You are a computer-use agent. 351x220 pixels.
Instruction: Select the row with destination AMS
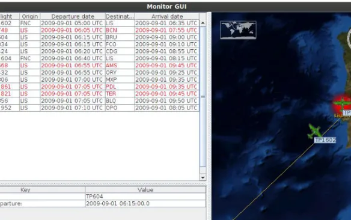coord(99,66)
